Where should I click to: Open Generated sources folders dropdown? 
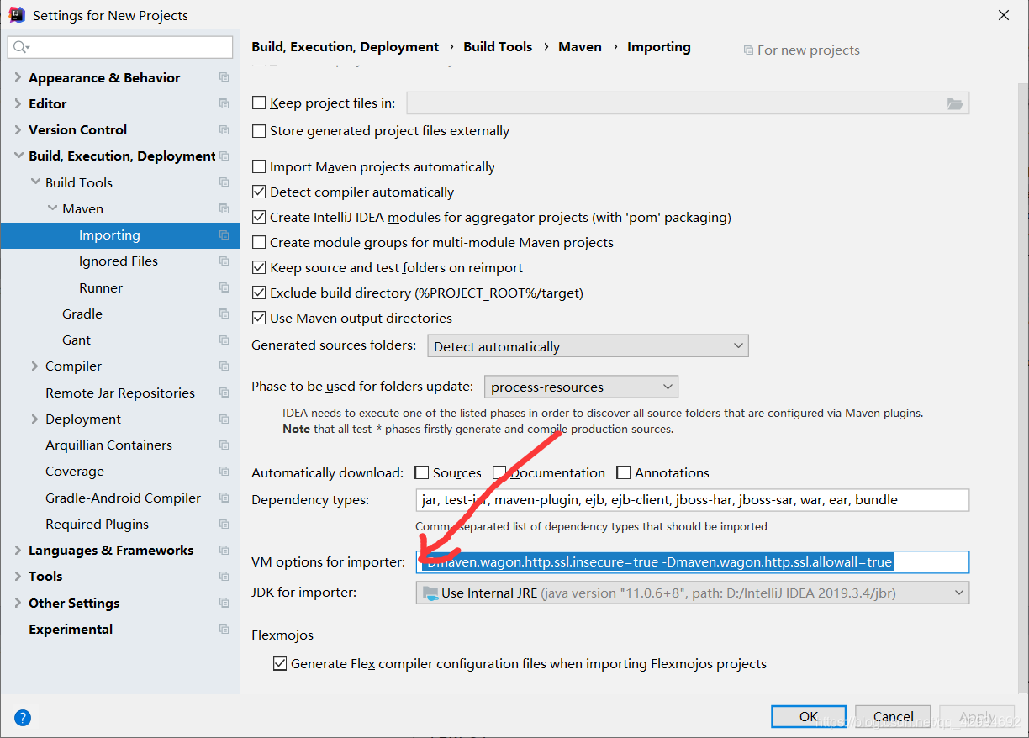click(x=588, y=345)
